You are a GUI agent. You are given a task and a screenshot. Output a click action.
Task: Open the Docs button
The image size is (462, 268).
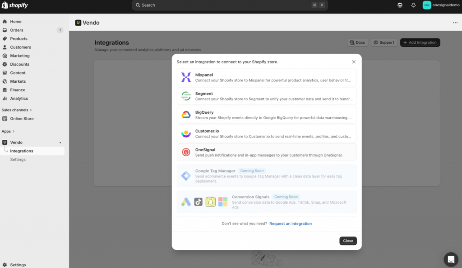(x=357, y=42)
